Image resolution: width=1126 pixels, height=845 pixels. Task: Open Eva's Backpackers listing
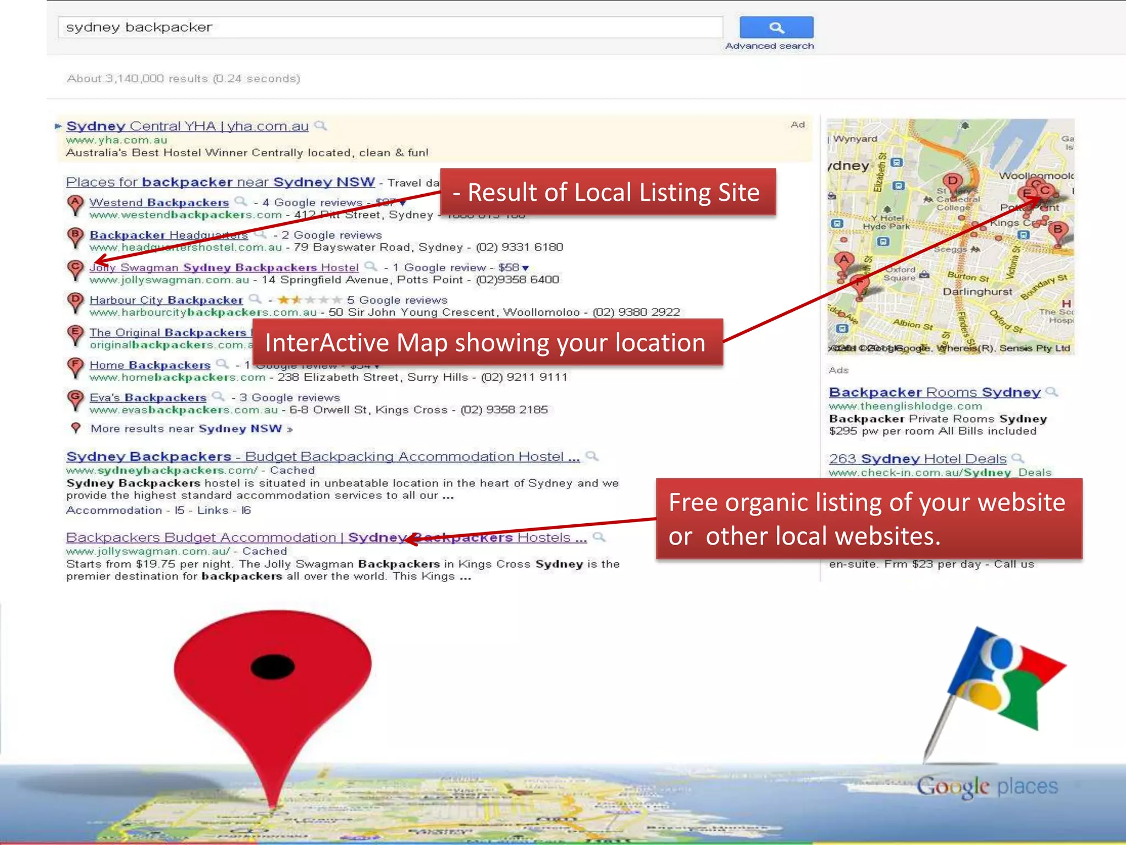click(148, 397)
